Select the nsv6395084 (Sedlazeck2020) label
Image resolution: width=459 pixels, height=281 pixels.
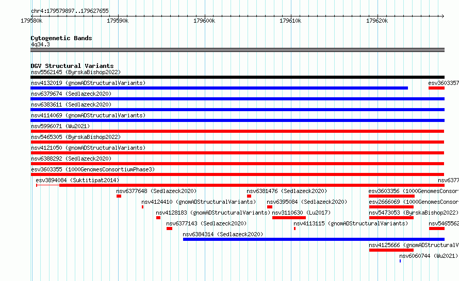tap(307, 202)
